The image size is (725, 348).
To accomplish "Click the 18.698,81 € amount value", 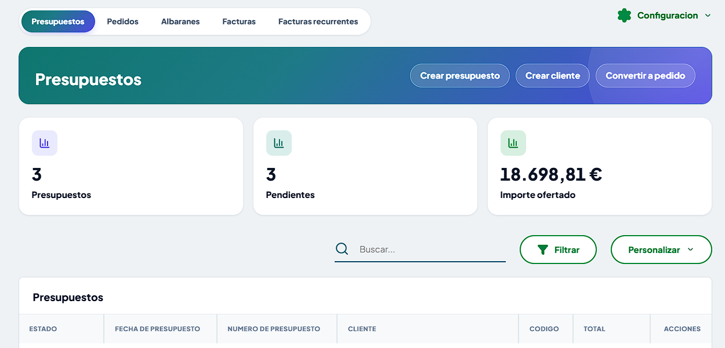I will point(551,174).
